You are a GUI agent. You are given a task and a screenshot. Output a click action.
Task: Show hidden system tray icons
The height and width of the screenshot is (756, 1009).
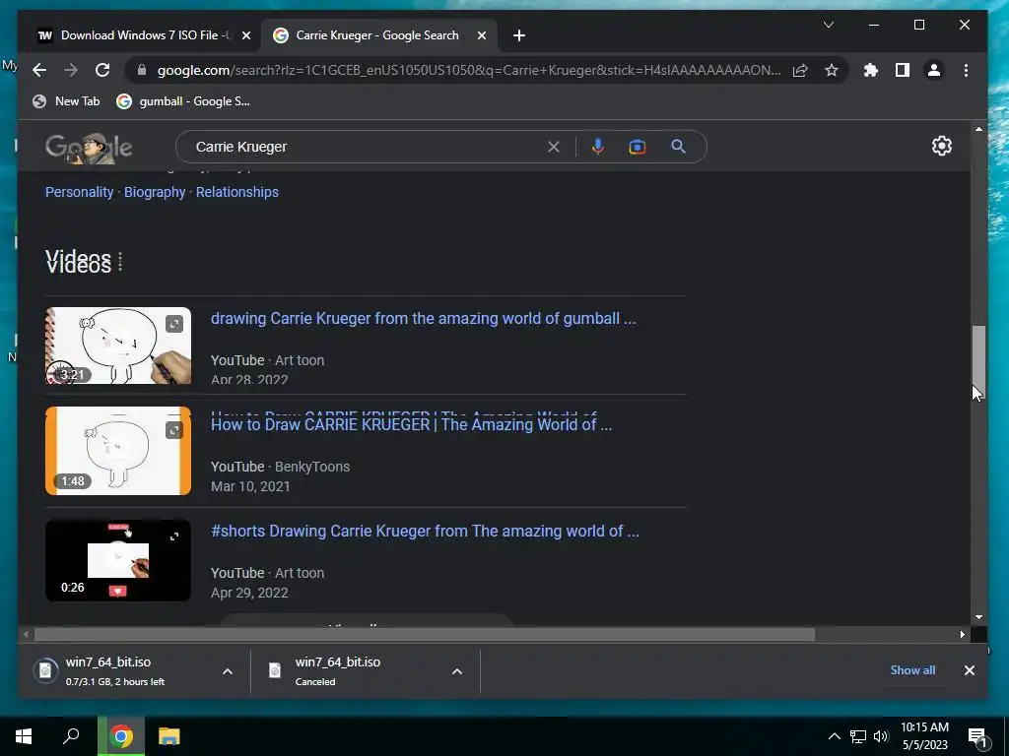(834, 736)
